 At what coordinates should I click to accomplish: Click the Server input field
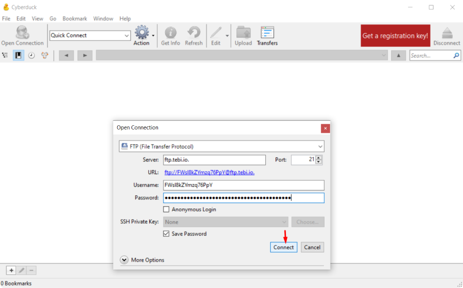(x=215, y=160)
